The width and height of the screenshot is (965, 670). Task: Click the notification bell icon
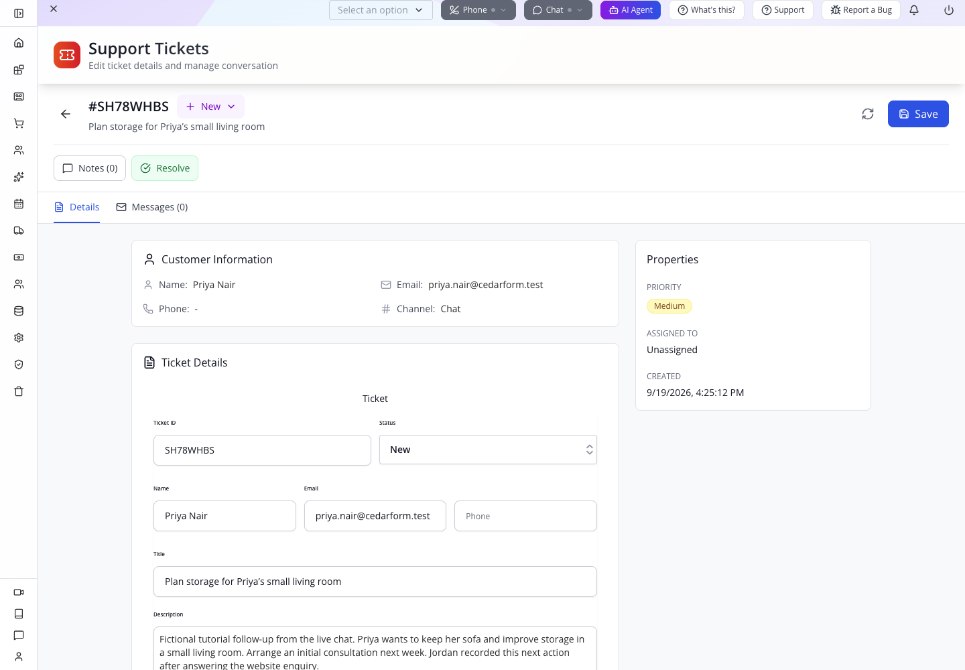pyautogui.click(x=914, y=10)
